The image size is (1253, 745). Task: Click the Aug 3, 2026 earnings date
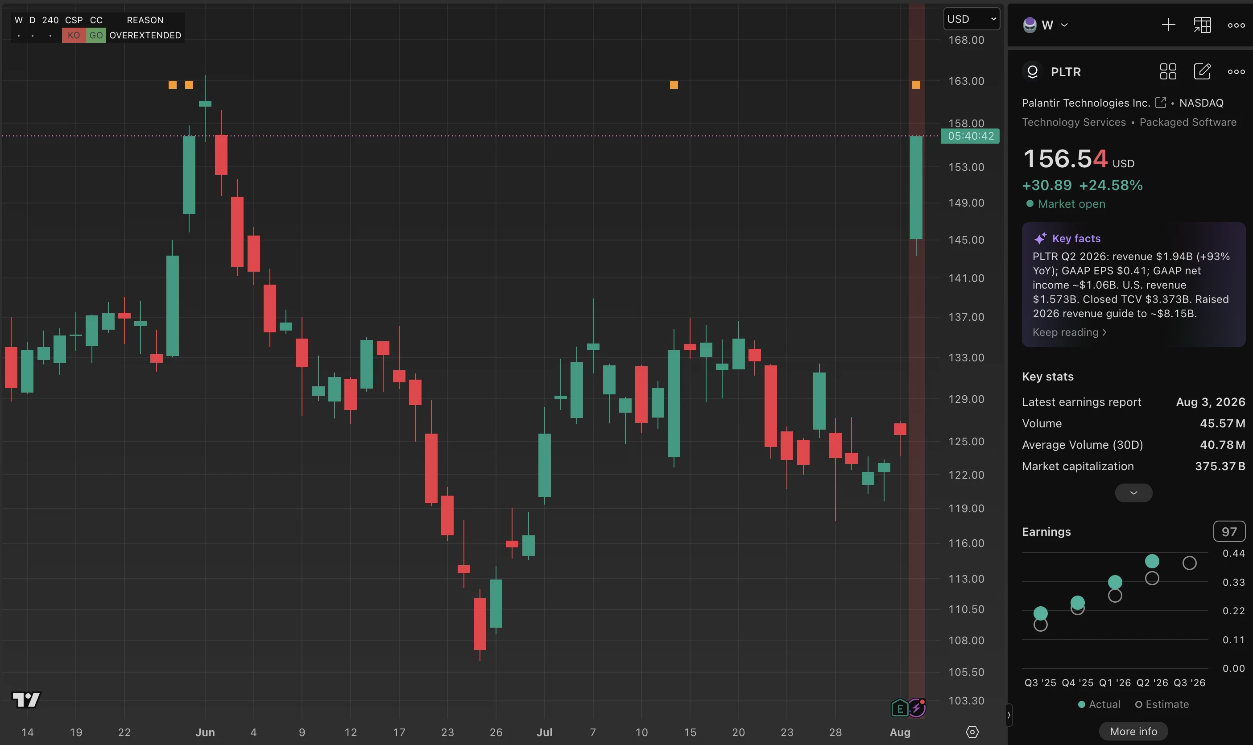click(x=1210, y=401)
